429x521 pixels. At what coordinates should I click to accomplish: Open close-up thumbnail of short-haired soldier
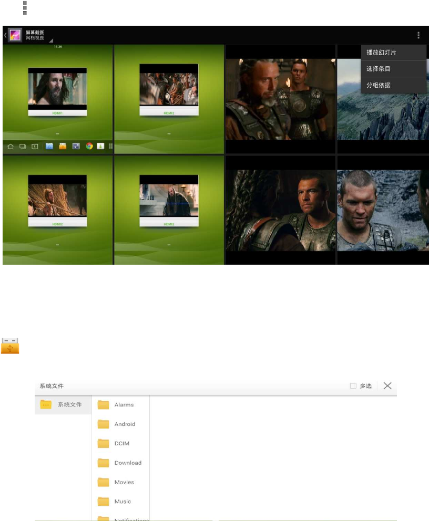383,210
